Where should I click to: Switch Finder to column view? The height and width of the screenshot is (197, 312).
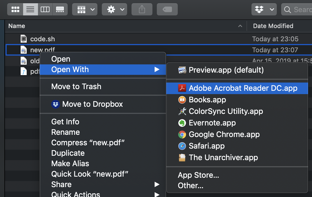click(x=45, y=9)
